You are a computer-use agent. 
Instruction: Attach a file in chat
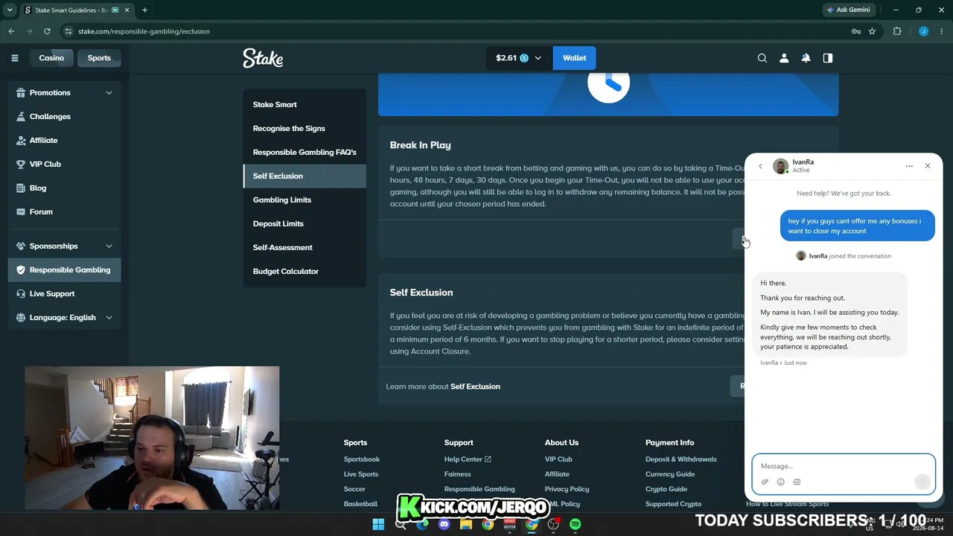click(x=765, y=482)
